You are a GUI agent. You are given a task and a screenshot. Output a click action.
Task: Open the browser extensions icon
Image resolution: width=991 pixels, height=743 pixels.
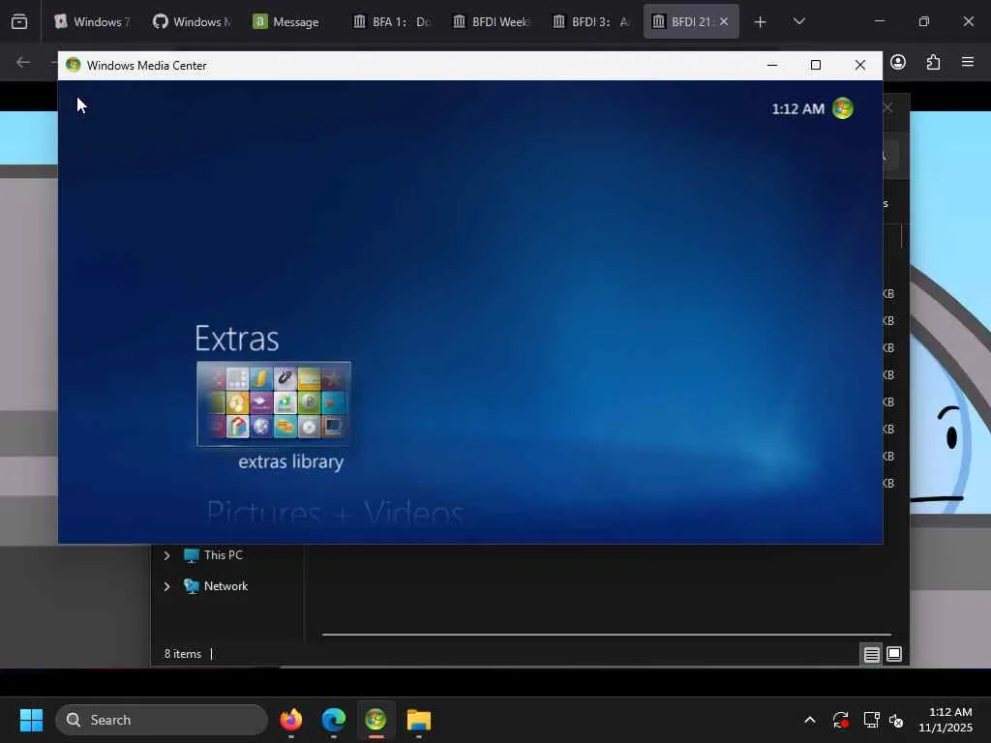tap(933, 62)
